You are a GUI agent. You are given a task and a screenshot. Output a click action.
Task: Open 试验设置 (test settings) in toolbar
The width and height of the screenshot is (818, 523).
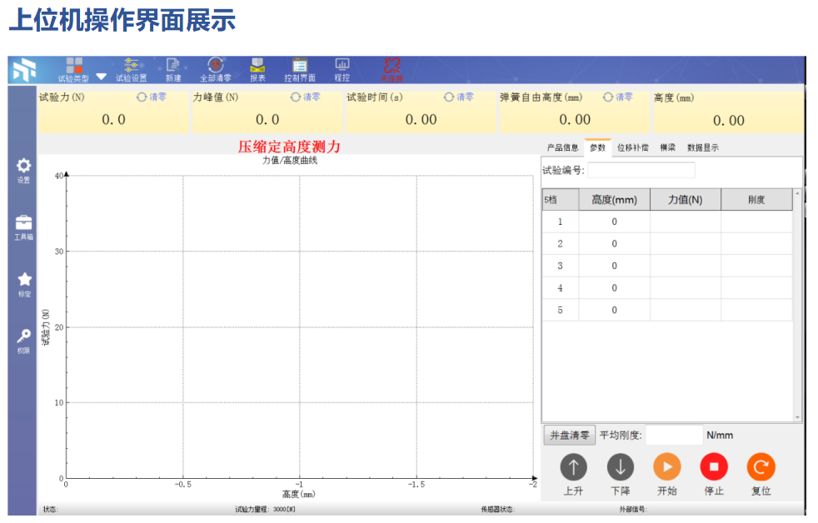tap(131, 69)
